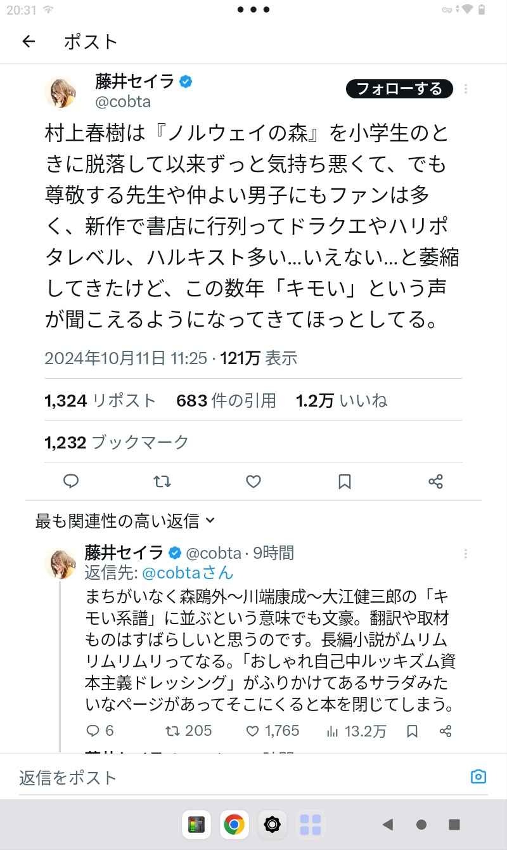Image resolution: width=507 pixels, height=850 pixels.
Task: Expand 最も関連性の高い返信 sort dropdown
Action: [x=125, y=521]
